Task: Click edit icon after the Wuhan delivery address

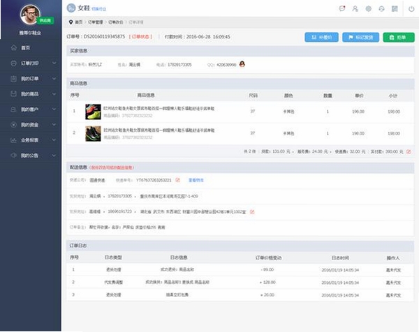Action: [x=252, y=212]
